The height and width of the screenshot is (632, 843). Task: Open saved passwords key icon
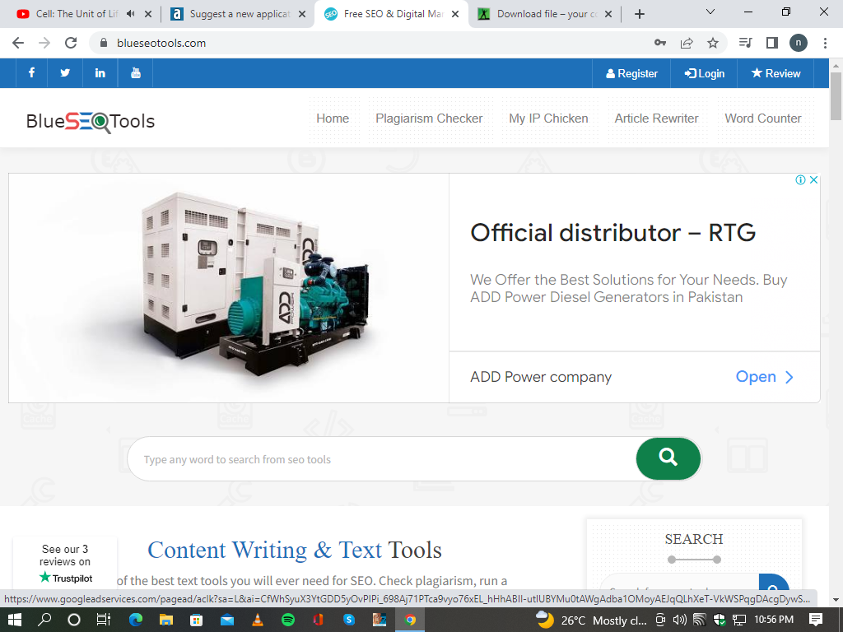660,43
